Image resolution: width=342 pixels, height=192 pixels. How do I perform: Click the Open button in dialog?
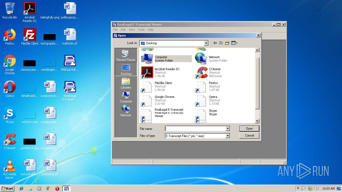(x=249, y=129)
